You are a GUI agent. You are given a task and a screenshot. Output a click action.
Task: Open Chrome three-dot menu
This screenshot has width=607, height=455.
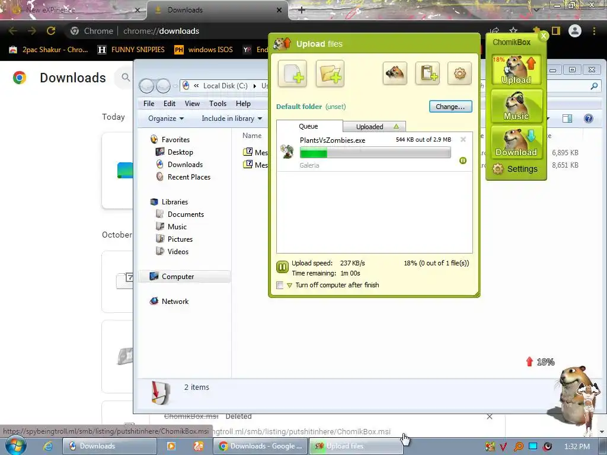pos(594,31)
